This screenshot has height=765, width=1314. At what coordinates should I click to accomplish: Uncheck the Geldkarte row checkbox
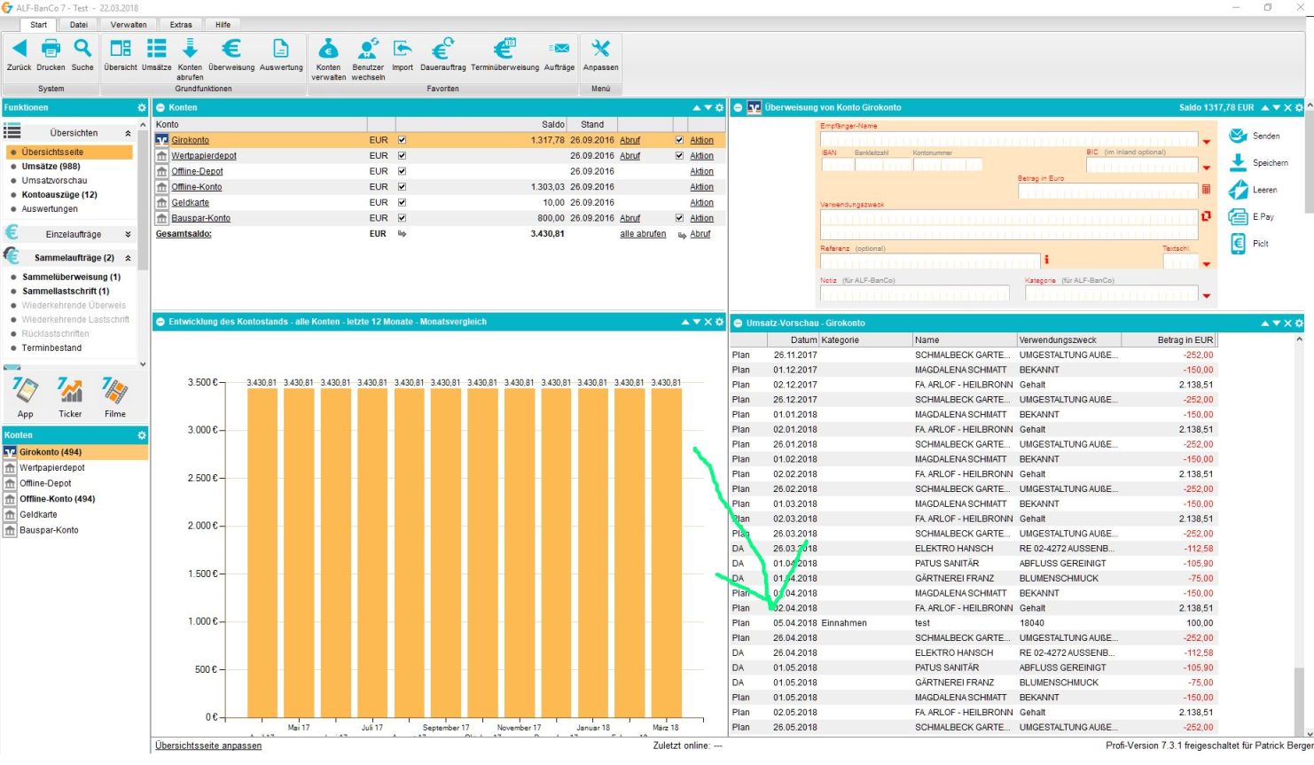point(402,202)
